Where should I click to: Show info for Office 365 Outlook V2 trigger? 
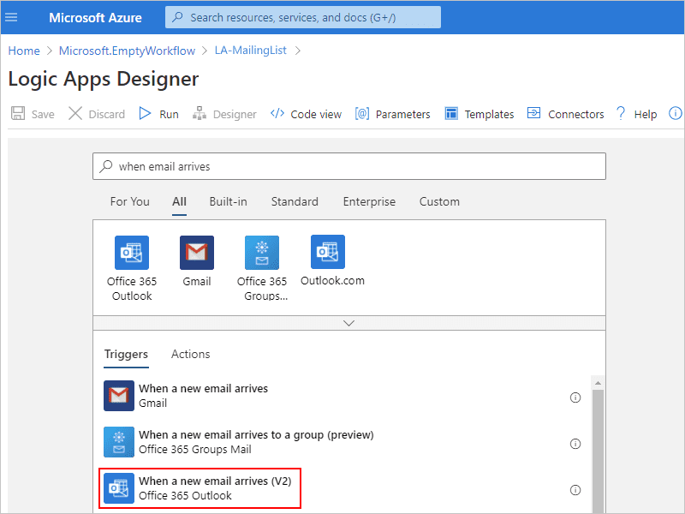[575, 490]
